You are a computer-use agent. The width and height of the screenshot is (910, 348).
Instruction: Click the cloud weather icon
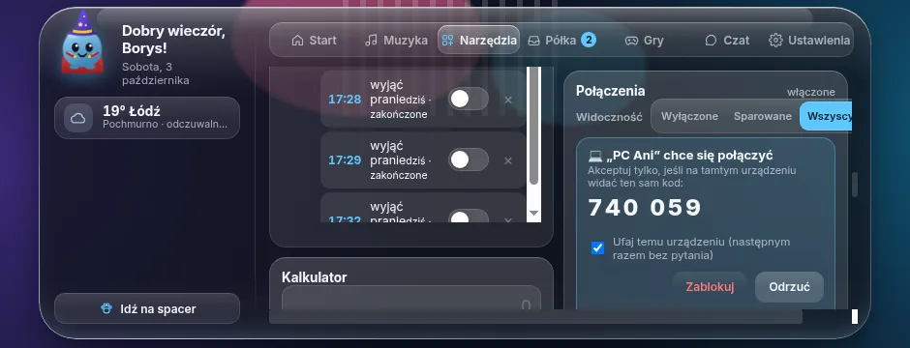pyautogui.click(x=78, y=118)
